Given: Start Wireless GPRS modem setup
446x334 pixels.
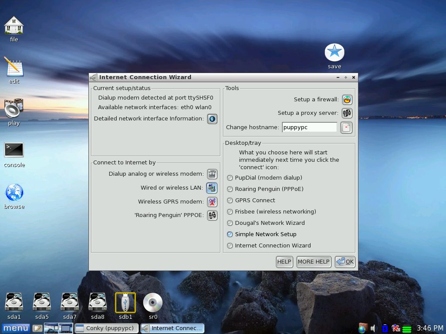Looking at the screenshot, I should [212, 202].
